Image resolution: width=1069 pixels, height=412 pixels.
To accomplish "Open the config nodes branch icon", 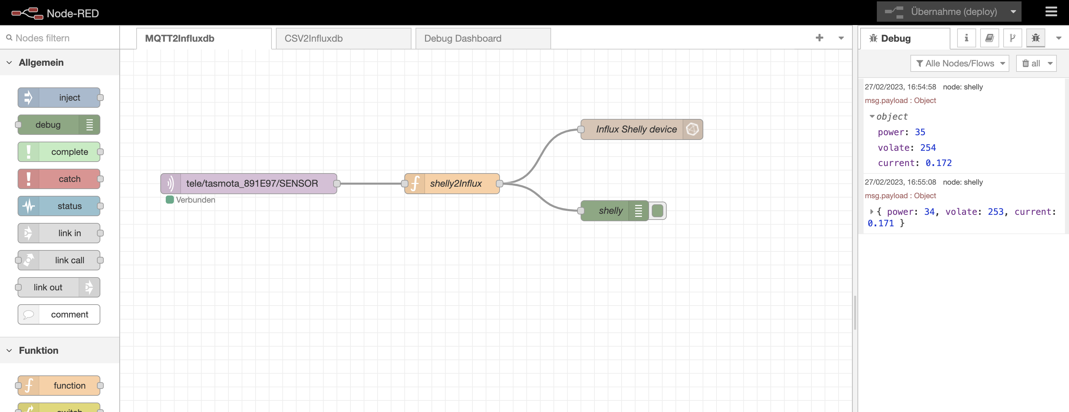I will tap(1012, 38).
